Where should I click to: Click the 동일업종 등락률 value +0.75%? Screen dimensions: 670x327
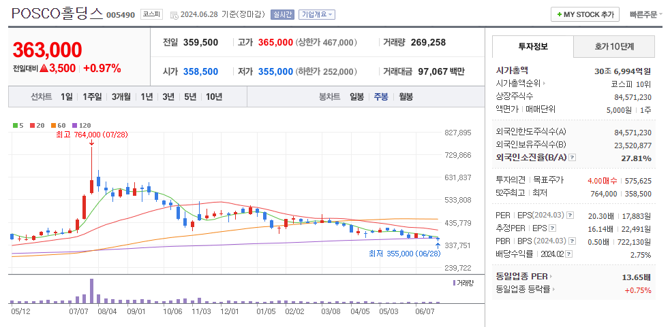point(639,290)
